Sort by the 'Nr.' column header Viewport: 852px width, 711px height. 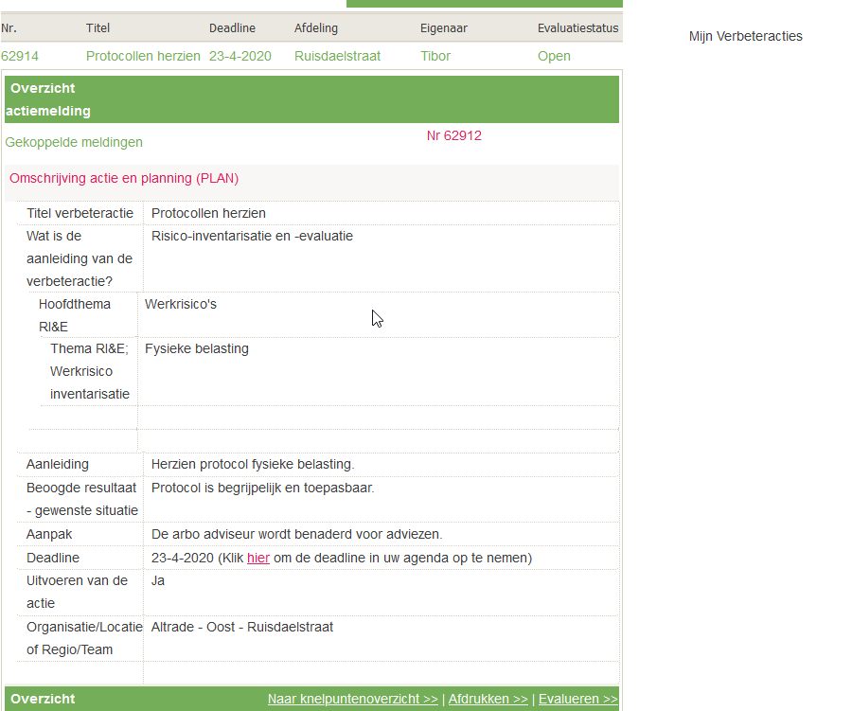[x=9, y=28]
